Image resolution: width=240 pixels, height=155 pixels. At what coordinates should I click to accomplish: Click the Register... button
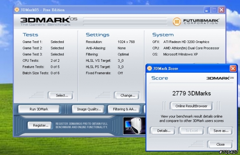40,125
